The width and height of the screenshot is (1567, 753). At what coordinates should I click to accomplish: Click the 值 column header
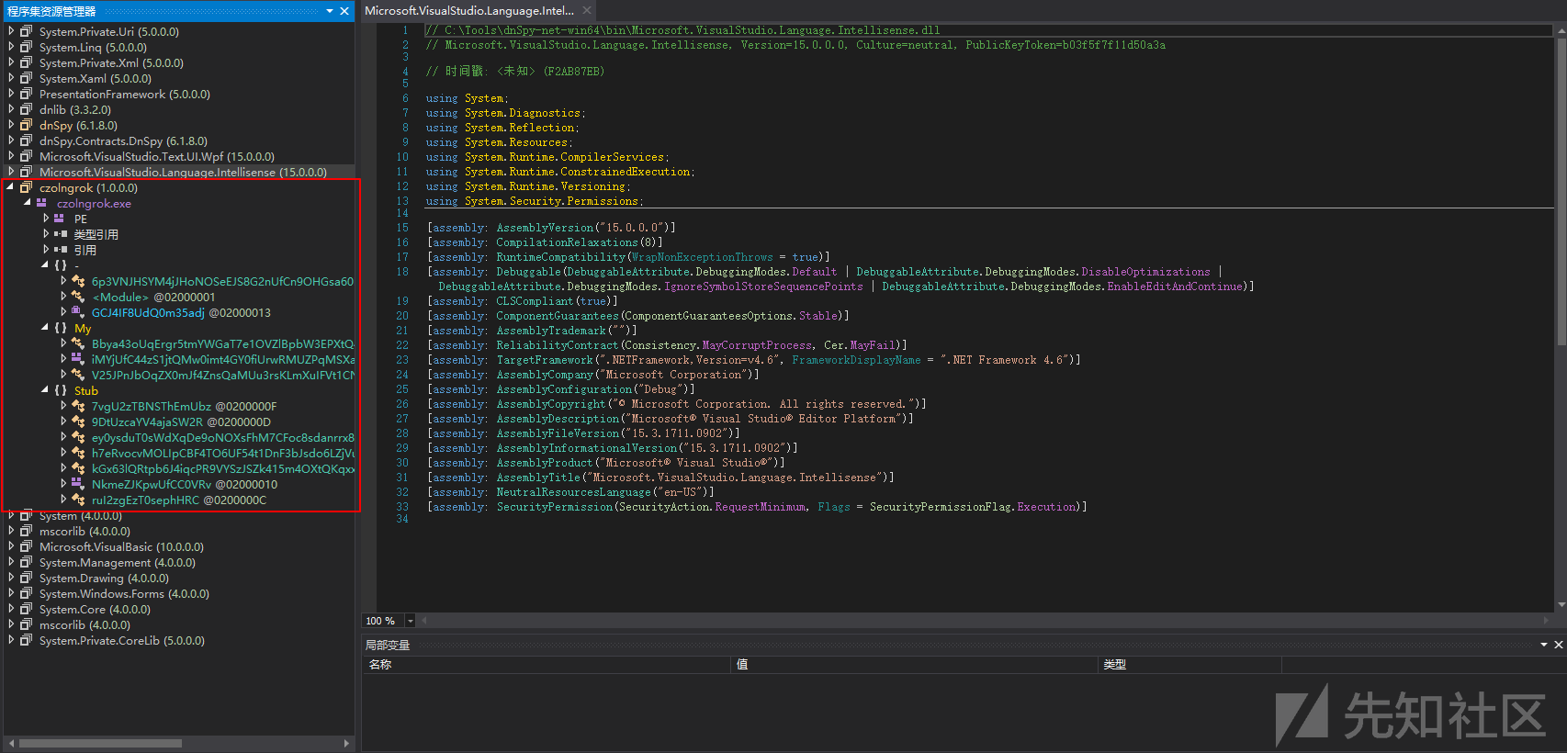pos(914,664)
